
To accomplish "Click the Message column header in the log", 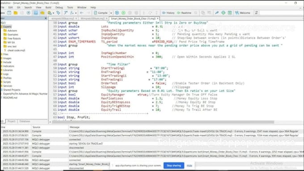I will tap(75, 127).
